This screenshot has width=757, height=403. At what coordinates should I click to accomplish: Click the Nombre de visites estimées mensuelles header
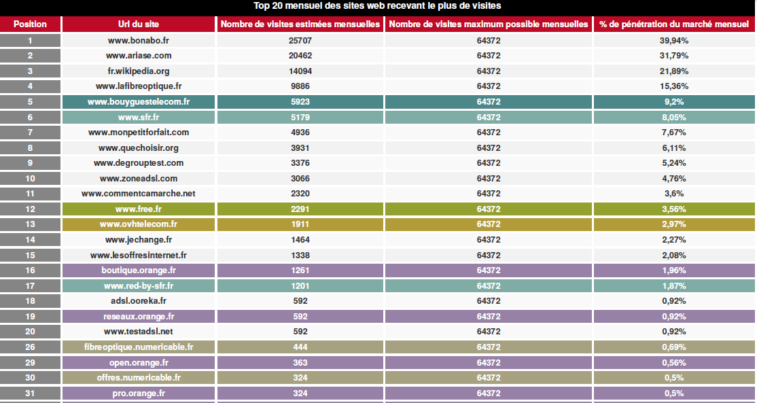300,24
